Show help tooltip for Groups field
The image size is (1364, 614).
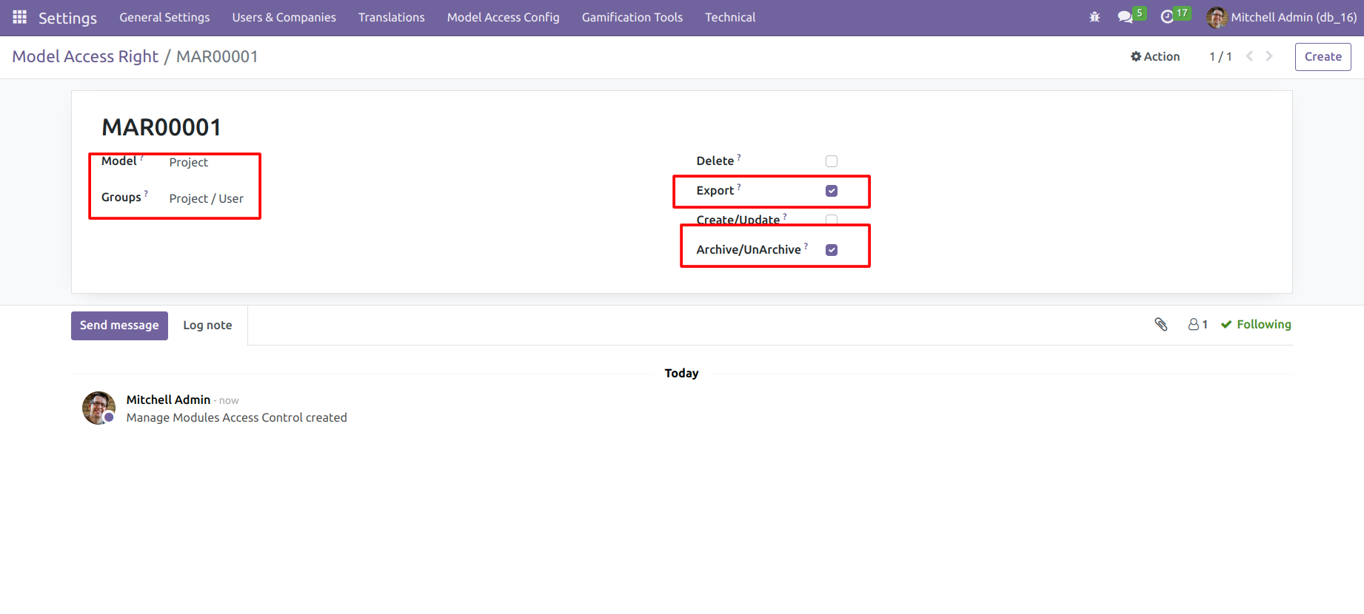pyautogui.click(x=146, y=193)
